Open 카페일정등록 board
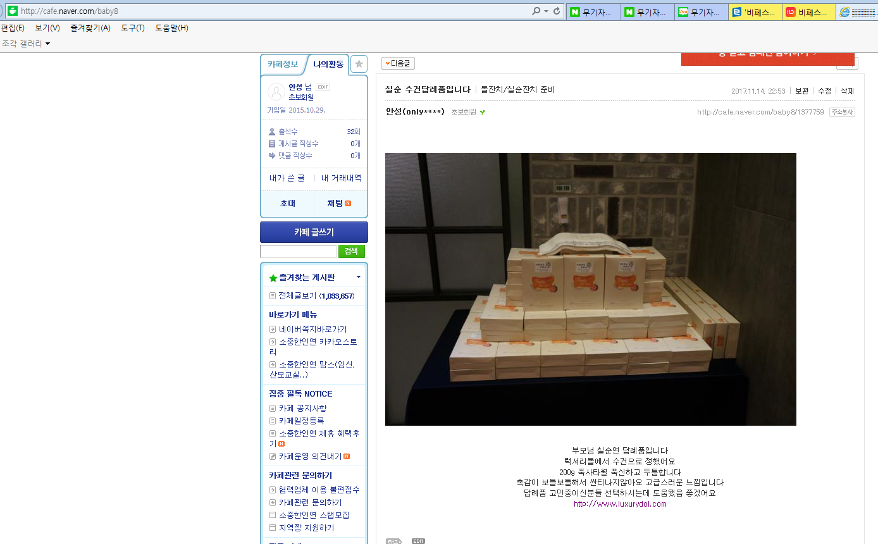 (x=302, y=421)
